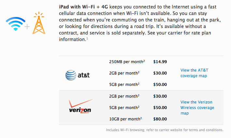Click the $80.00 price
The image size is (231, 138).
160,119
